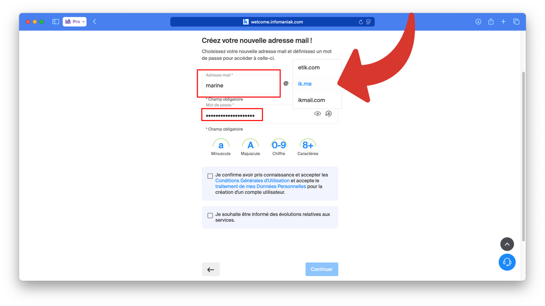The image size is (545, 306).
Task: Generate a password with the lock icon
Action: coord(328,114)
